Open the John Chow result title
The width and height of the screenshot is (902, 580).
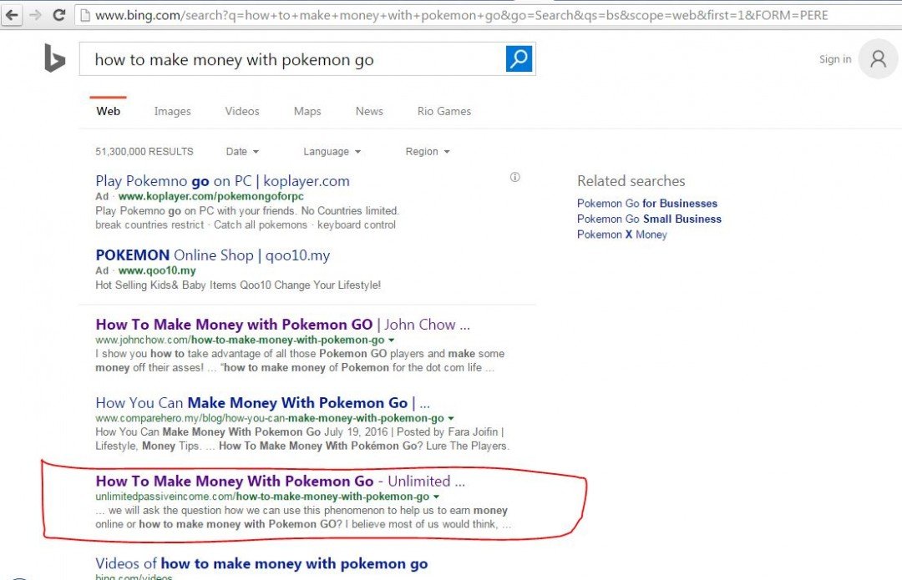click(x=283, y=325)
